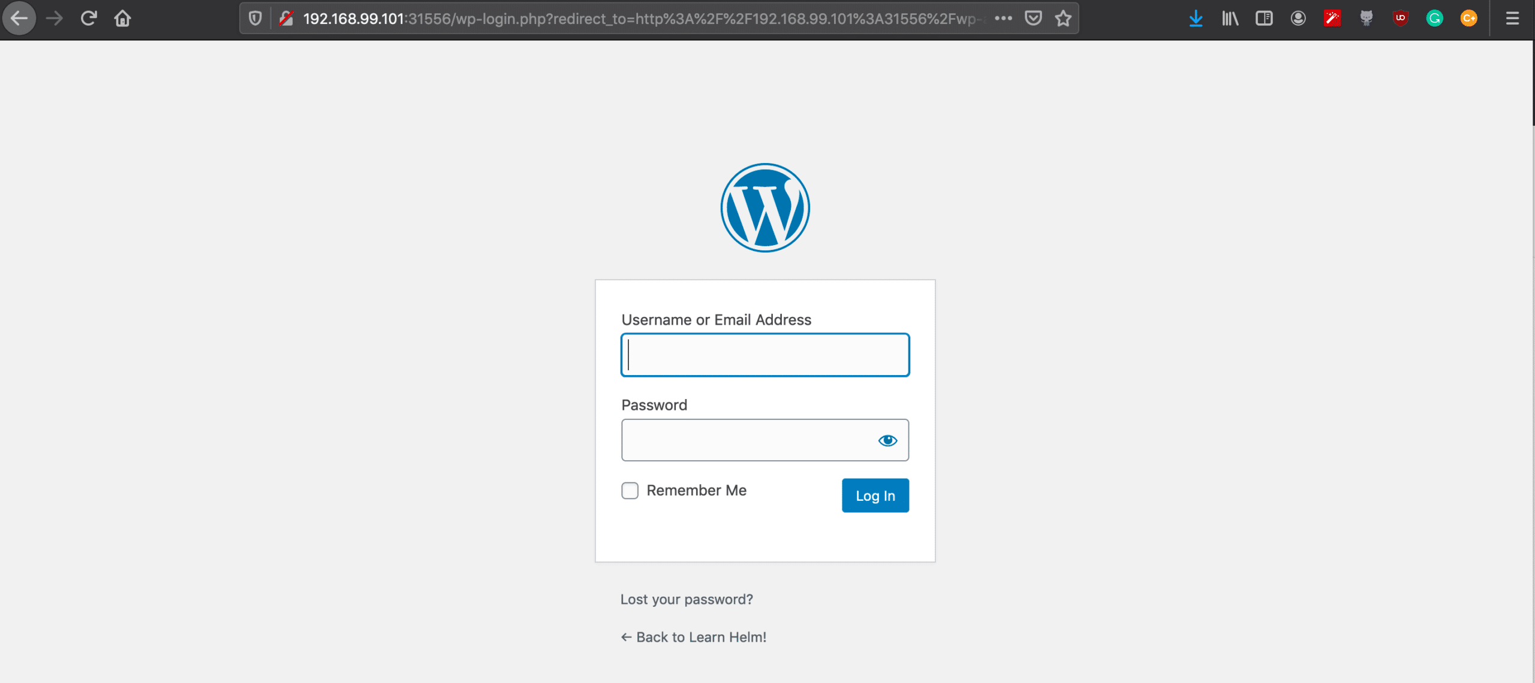Open tracking protection shield icon
The width and height of the screenshot is (1535, 683).
tap(255, 19)
